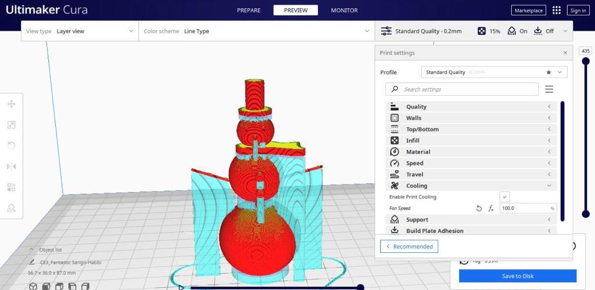Click the Fan Speed formula fx icon
The width and height of the screenshot is (595, 290).
pyautogui.click(x=490, y=208)
